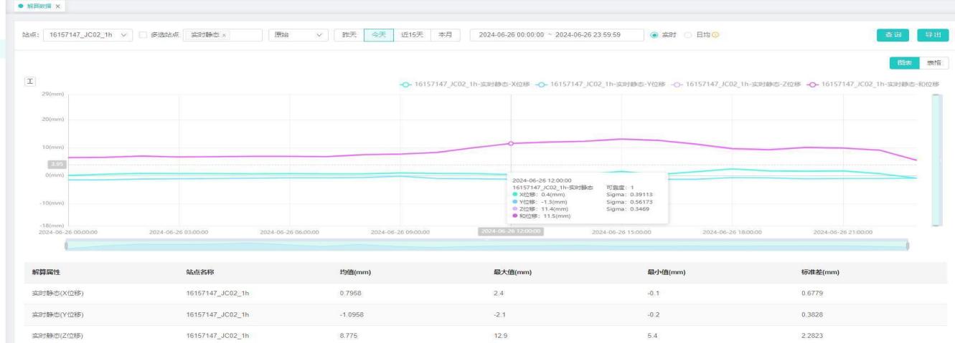Select the 日均 radio option

pyautogui.click(x=688, y=34)
